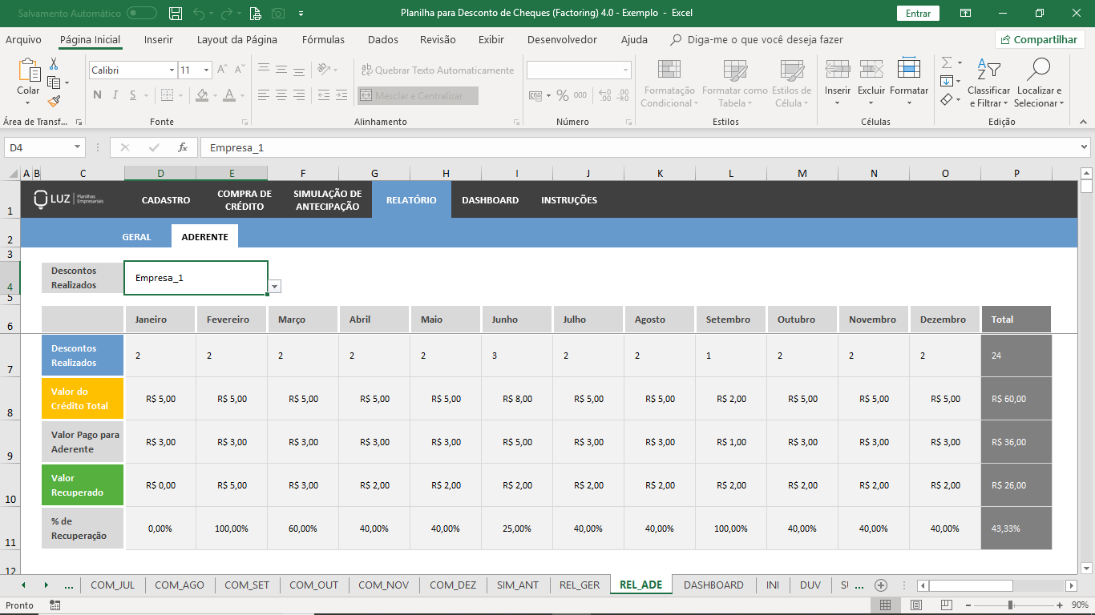1095x615 pixels.
Task: Select column header H
Action: [446, 173]
